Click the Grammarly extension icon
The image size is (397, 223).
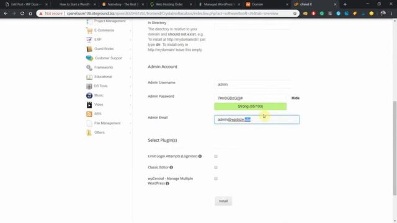click(322, 14)
